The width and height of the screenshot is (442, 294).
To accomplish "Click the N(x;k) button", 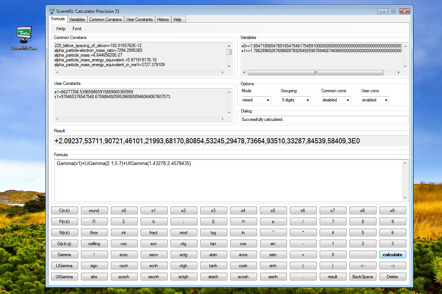I will tap(64, 233).
